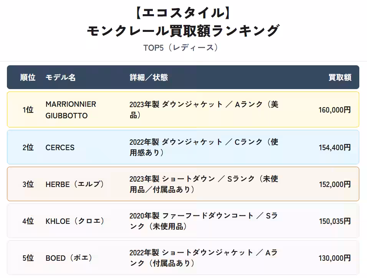This screenshot has height=278, width=367.
Task: Select the MARRIONNIER GIUBBOTTO model name
Action: [x=71, y=110]
